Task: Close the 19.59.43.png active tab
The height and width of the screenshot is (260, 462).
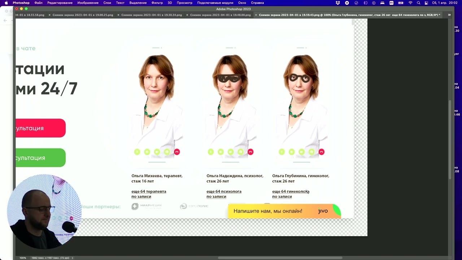Action: click(x=256, y=15)
